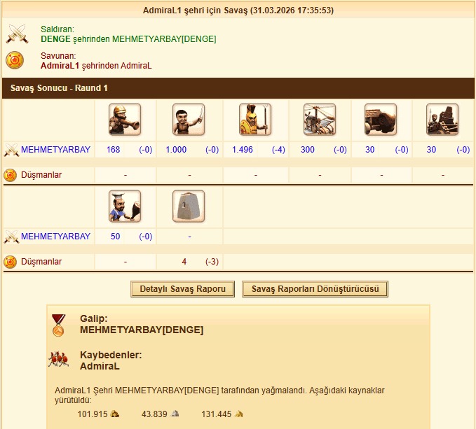Screen dimensions: 476x429
Task: Click crossed swords attacker icon at top
Action: point(18,34)
